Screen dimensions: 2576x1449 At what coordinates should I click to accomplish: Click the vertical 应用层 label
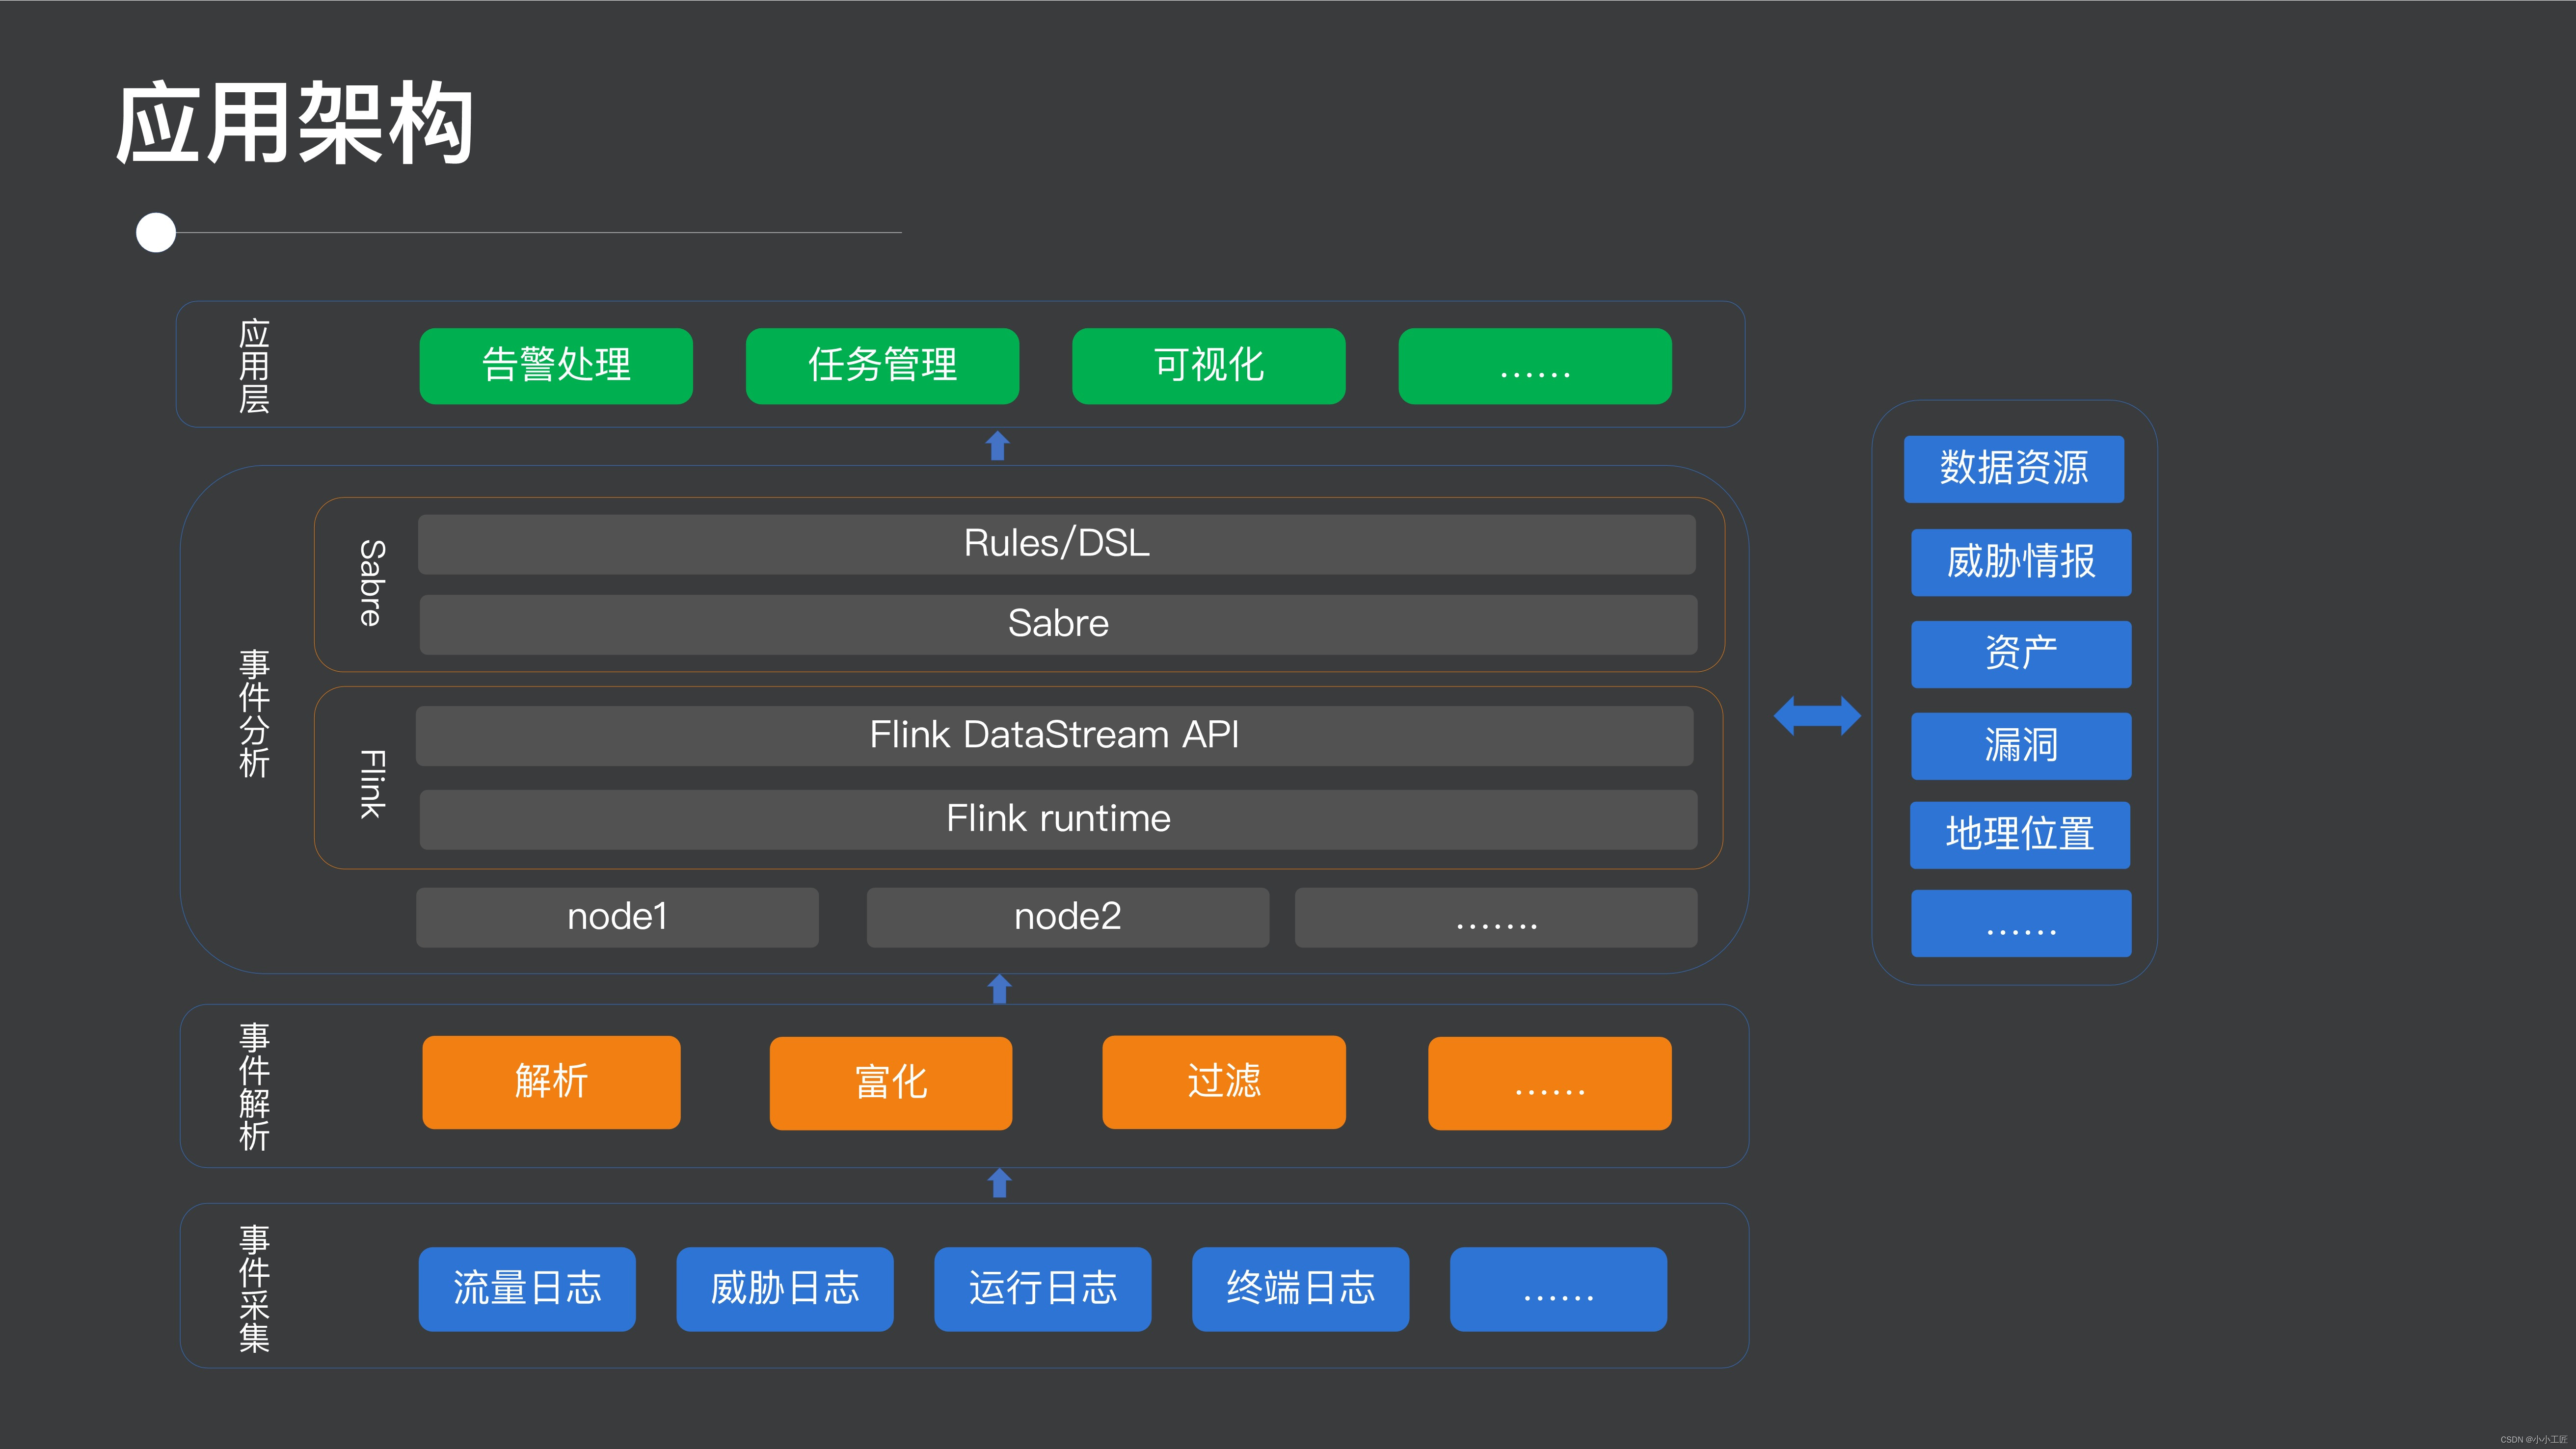tap(254, 366)
